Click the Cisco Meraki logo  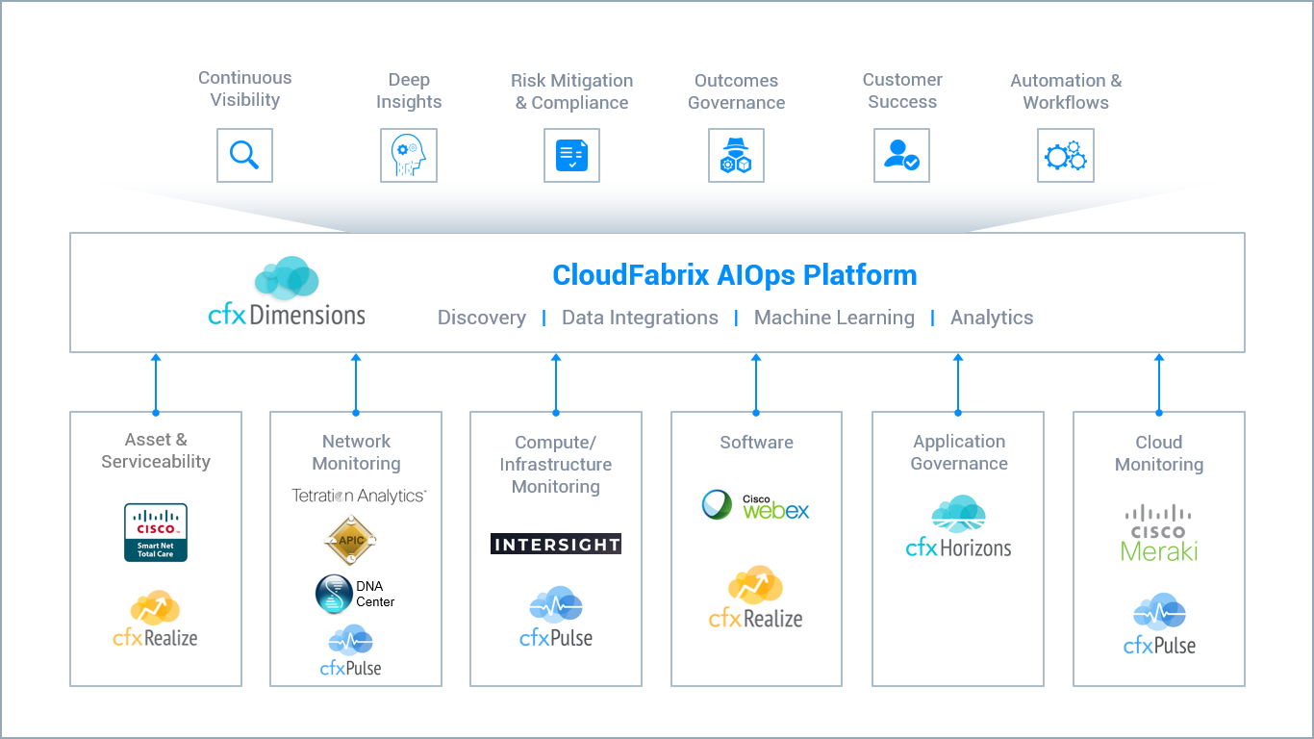pos(1158,533)
